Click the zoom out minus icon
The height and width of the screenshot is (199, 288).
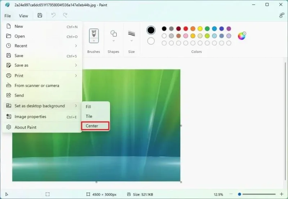(x=231, y=194)
